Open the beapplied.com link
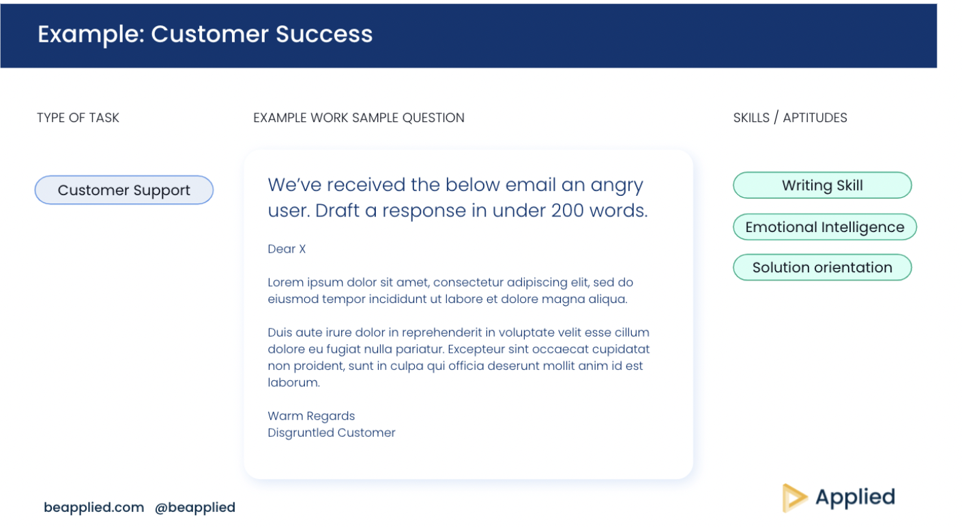The width and height of the screenshot is (962, 527). [94, 507]
